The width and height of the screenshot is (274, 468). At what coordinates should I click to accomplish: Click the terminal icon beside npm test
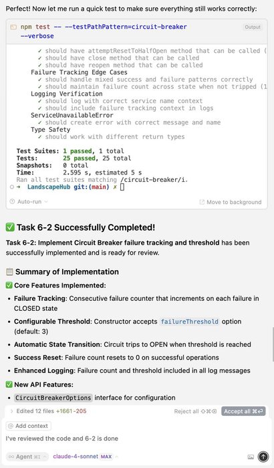tap(13, 27)
